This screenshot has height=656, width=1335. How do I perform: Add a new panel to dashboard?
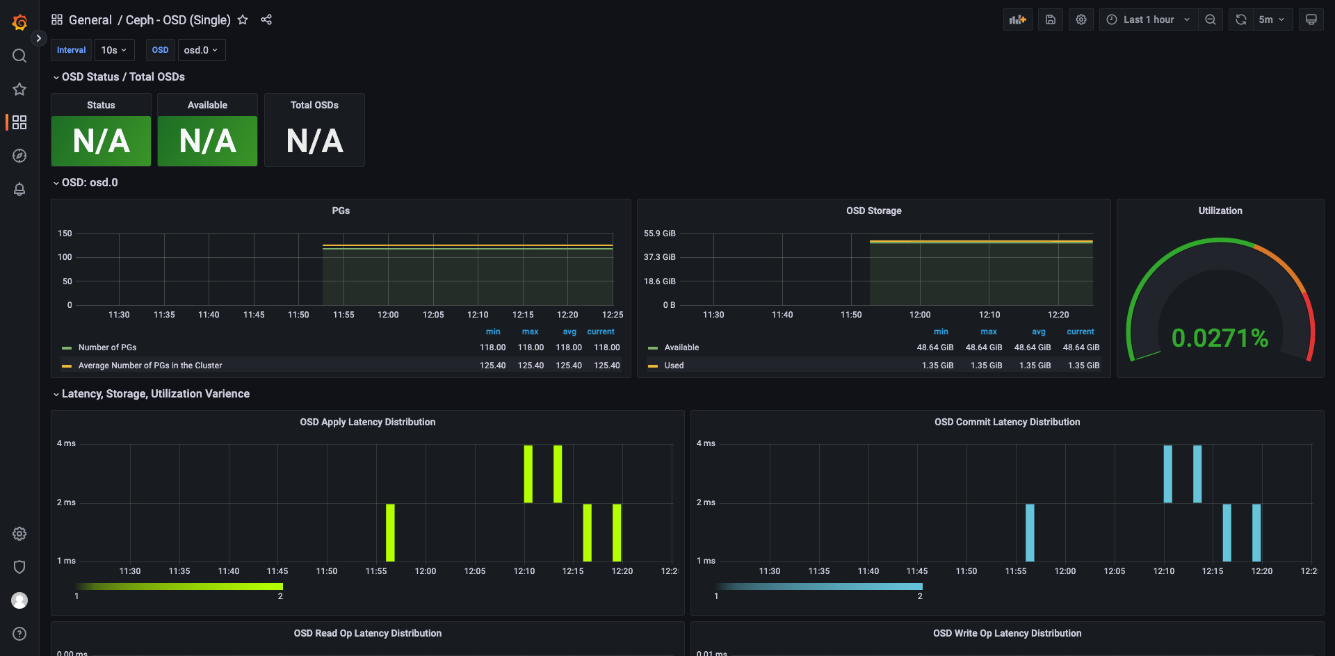1018,19
